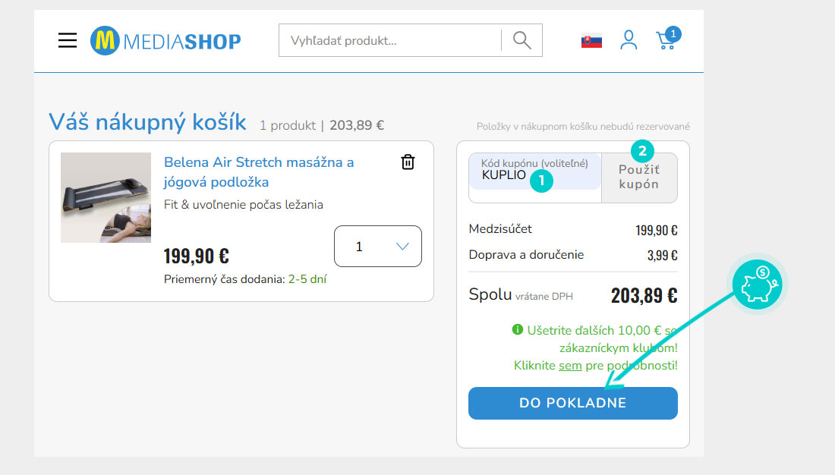The width and height of the screenshot is (835, 475).
Task: Delete product with the trash icon
Action: (408, 162)
